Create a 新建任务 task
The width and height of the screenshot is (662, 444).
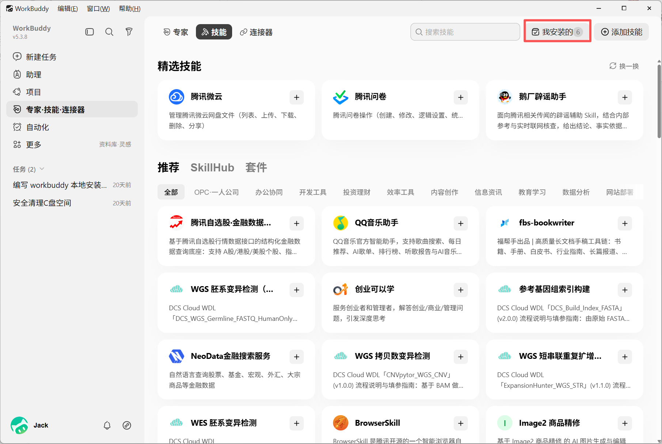(x=72, y=57)
